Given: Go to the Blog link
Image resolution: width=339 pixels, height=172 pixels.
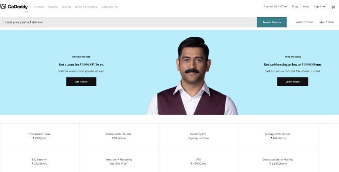Looking at the screenshot, I should (295, 7).
